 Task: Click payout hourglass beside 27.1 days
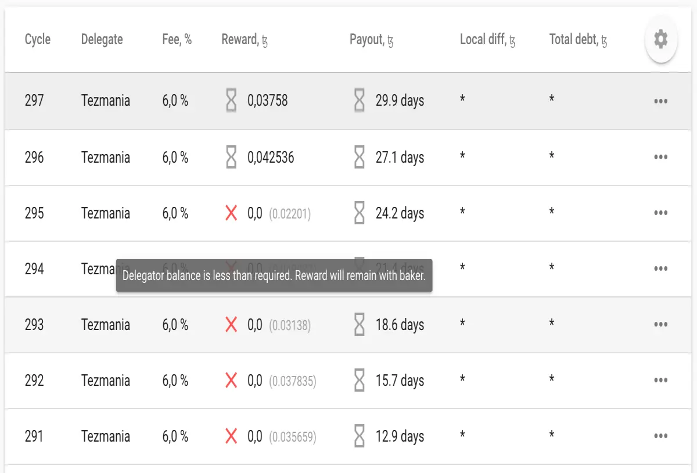pos(360,157)
